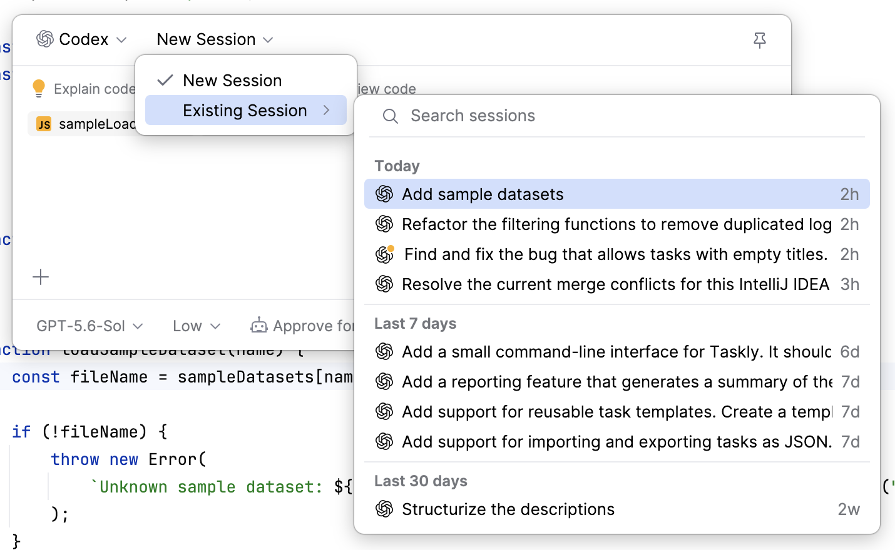The image size is (895, 550).
Task: Click the sampleLoad file chip
Action: [x=82, y=124]
